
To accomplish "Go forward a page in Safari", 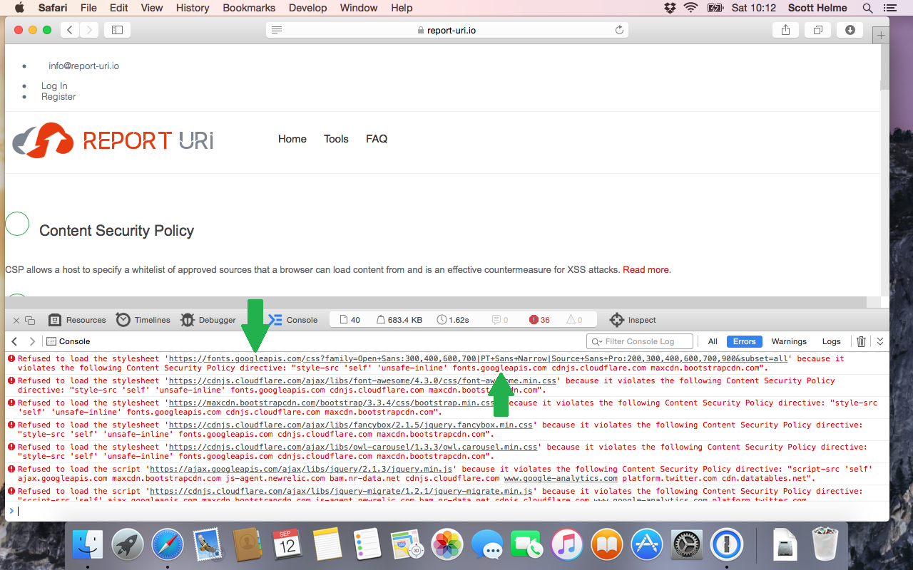I will tap(89, 30).
